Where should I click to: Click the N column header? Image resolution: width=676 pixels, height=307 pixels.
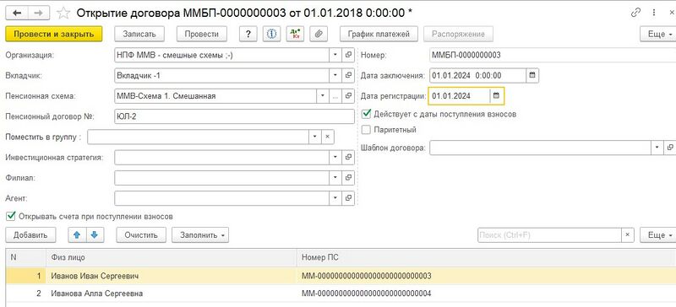[26, 257]
